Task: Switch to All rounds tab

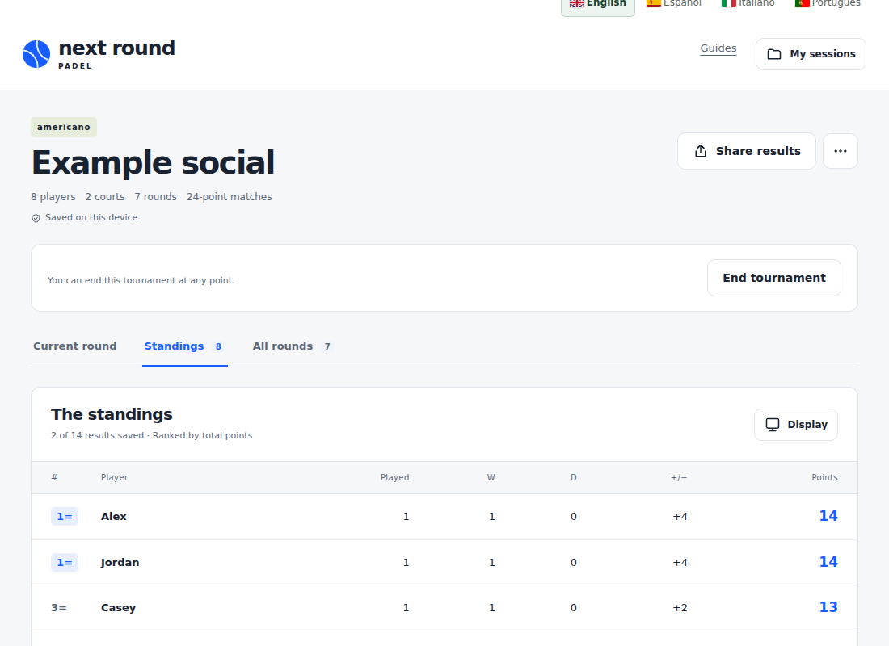Action: pos(293,346)
